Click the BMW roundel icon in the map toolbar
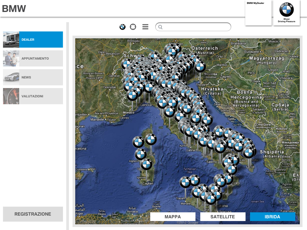 [122, 27]
